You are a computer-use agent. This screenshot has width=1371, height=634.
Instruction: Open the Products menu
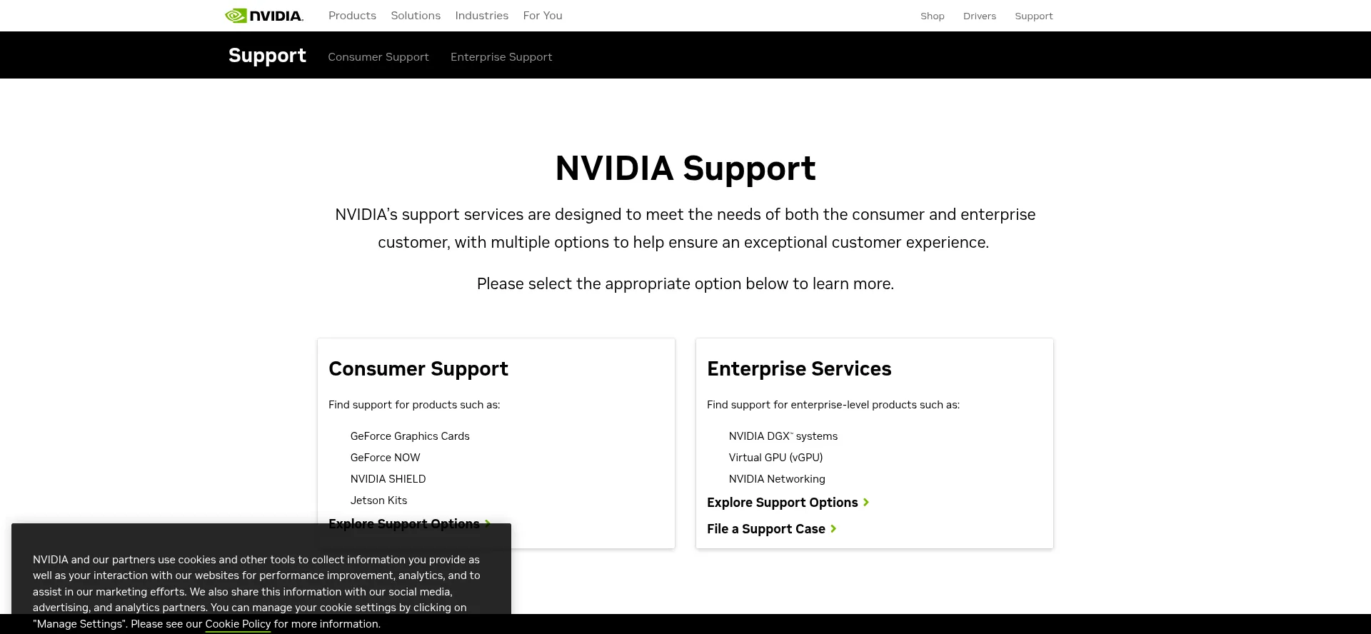click(352, 16)
